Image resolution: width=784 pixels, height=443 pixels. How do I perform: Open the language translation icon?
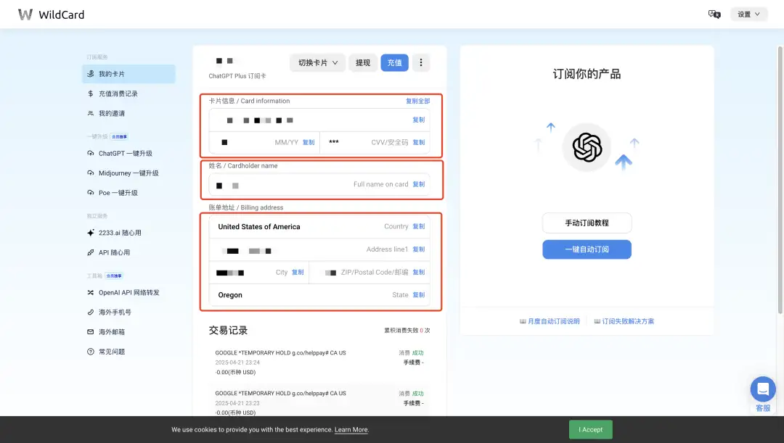[714, 14]
